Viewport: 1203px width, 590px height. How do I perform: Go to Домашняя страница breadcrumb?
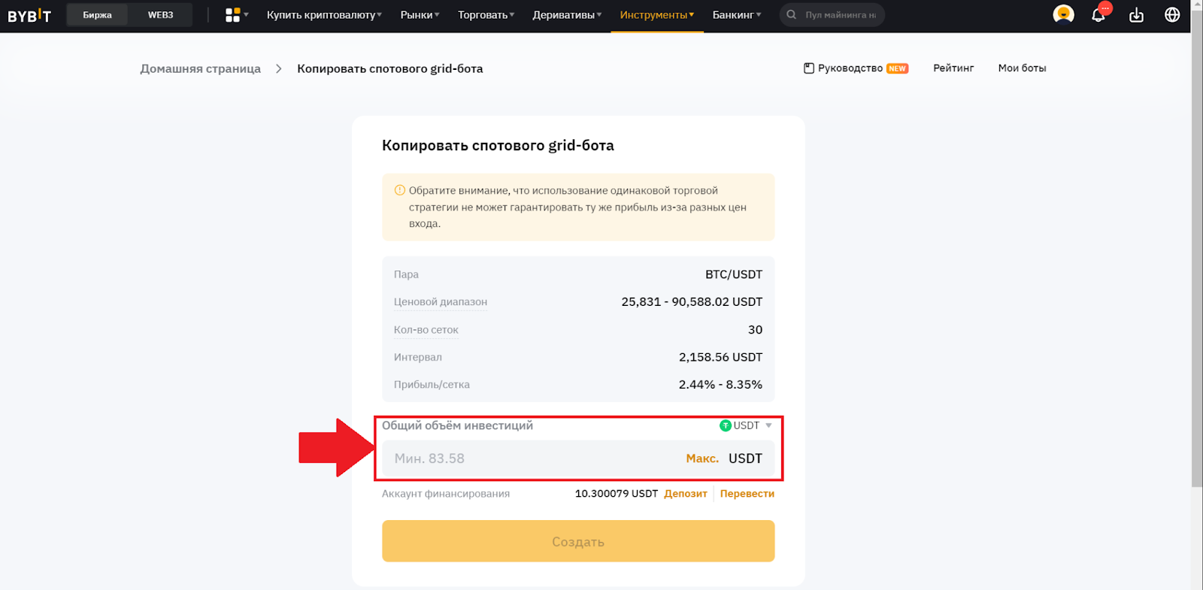pos(200,68)
